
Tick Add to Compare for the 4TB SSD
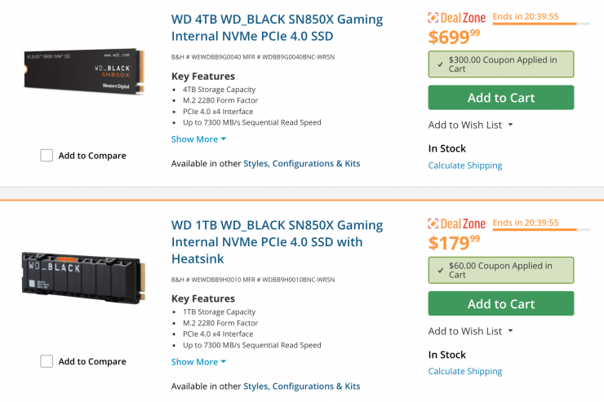[47, 155]
